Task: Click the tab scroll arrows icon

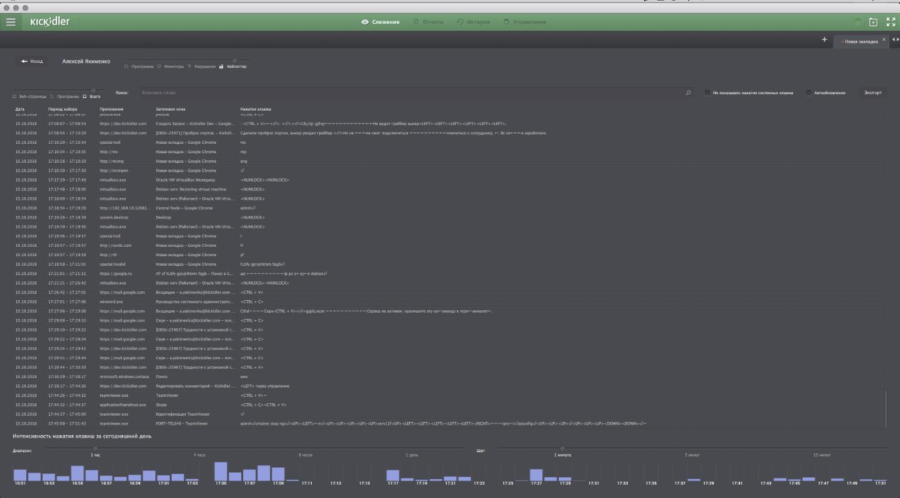Action: 895,40
